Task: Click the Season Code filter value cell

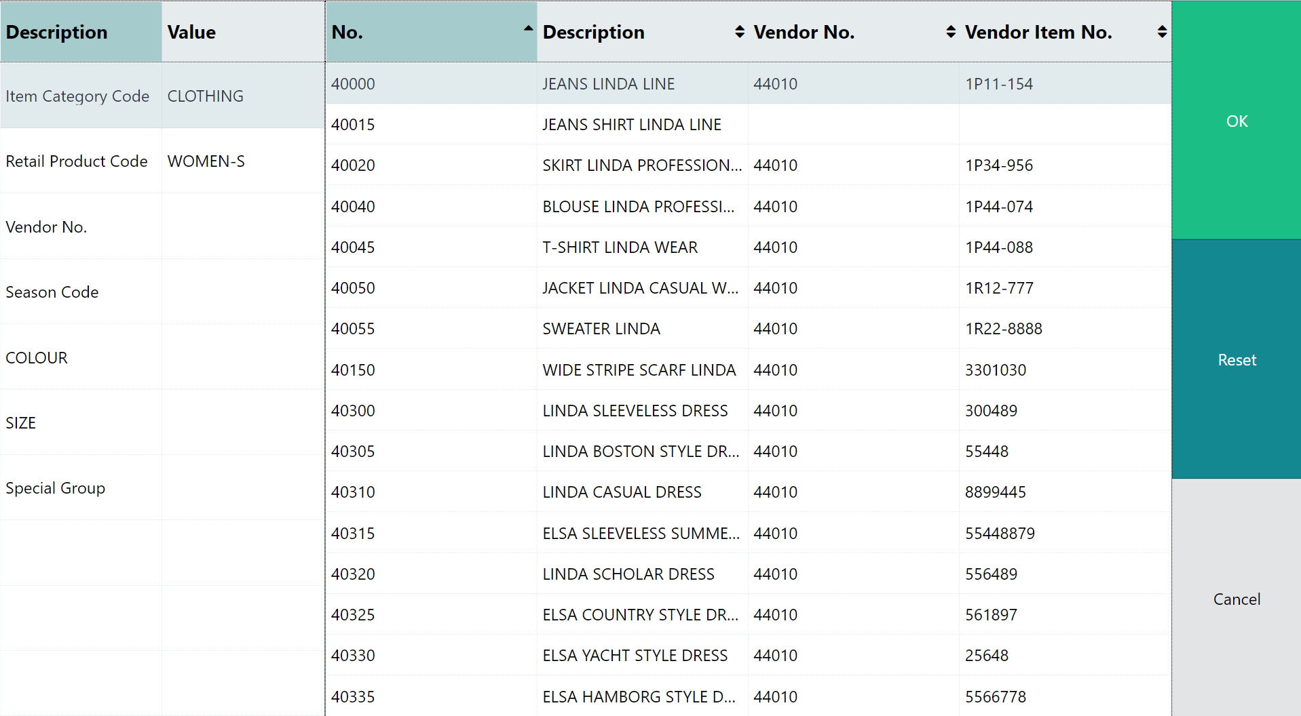Action: (x=243, y=292)
